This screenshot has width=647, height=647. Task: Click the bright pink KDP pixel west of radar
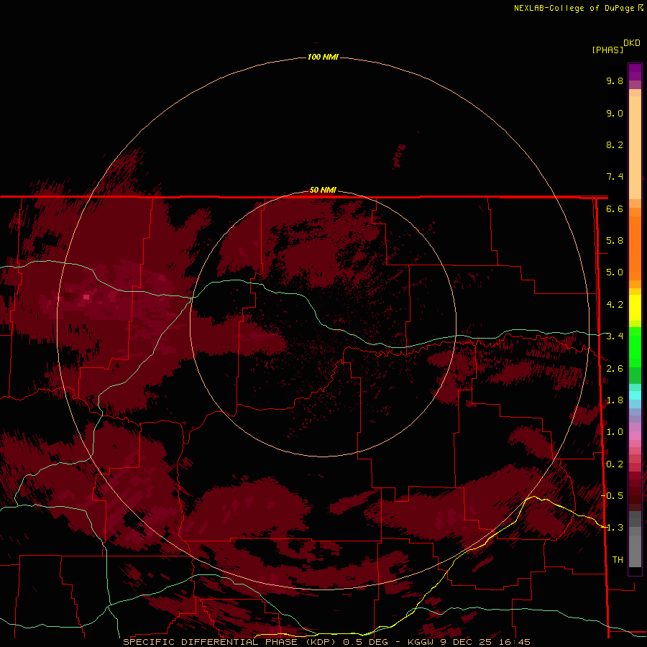click(x=86, y=297)
